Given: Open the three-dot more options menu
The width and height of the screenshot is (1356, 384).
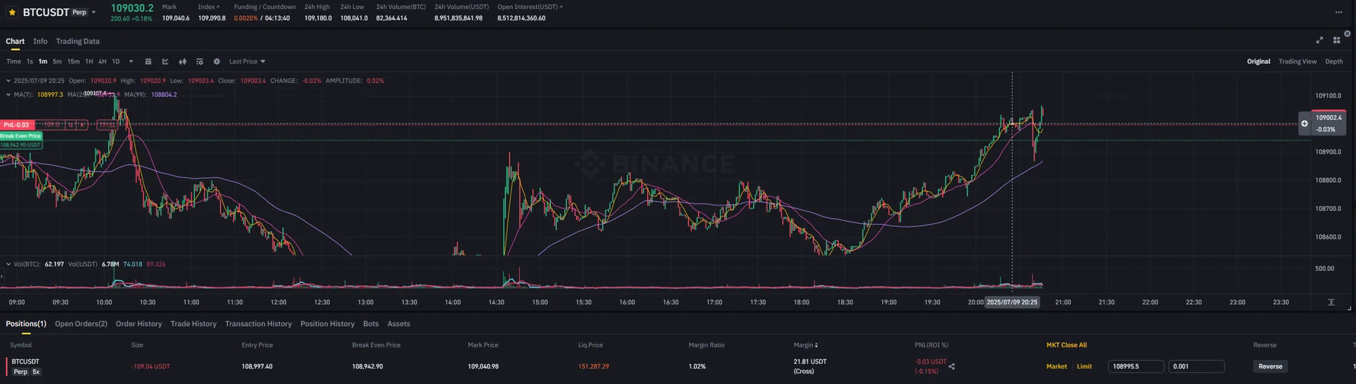Looking at the screenshot, I should [1338, 12].
